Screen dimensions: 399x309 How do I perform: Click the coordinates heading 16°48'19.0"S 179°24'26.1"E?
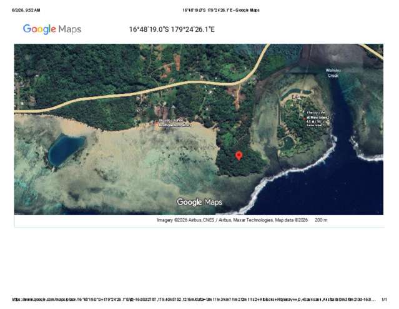pyautogui.click(x=172, y=29)
